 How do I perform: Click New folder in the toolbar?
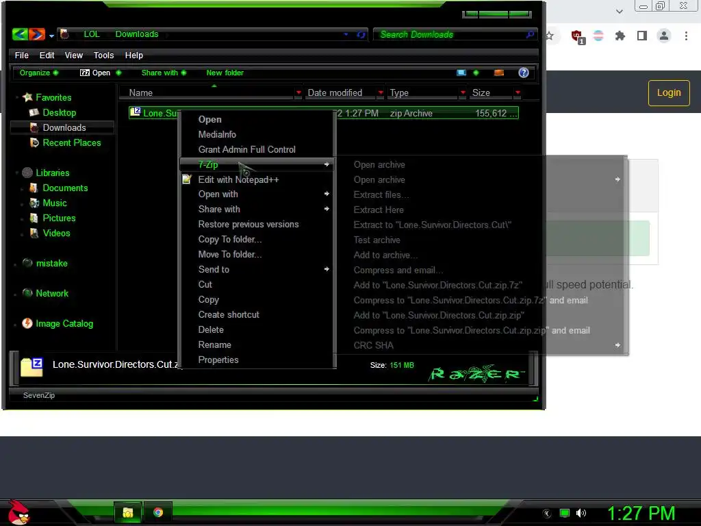pyautogui.click(x=225, y=73)
